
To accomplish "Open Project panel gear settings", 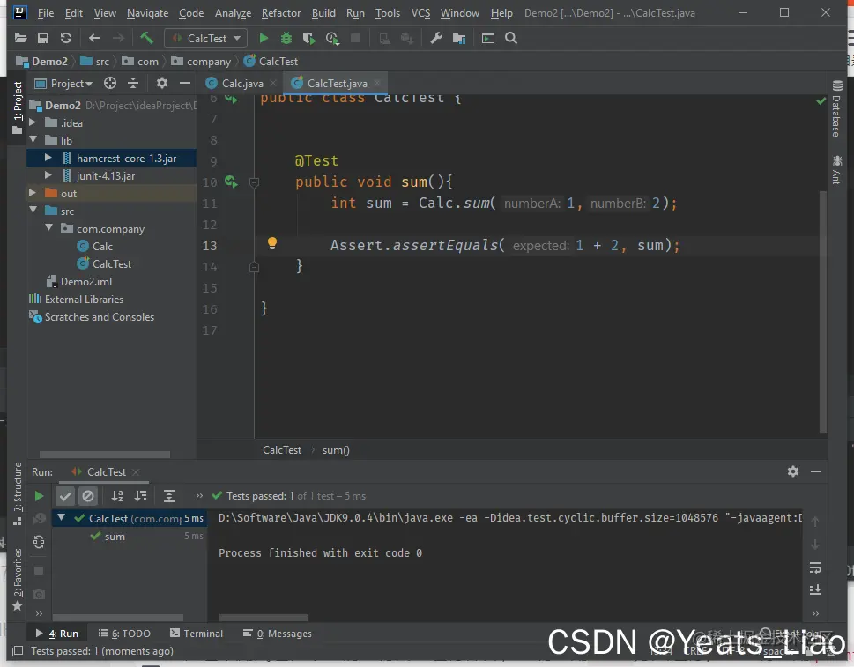I will point(162,84).
